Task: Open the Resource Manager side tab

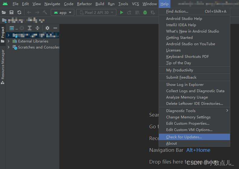Action: point(3,67)
